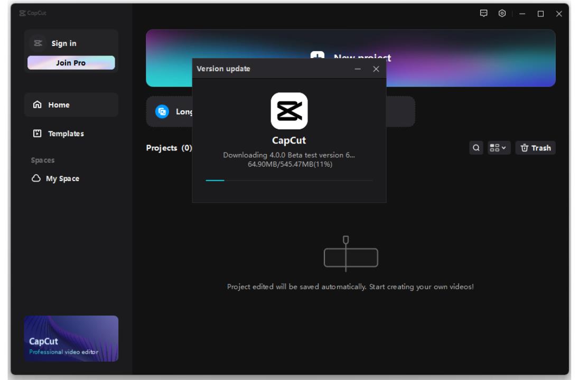
Task: Minimize the CapCut main window
Action: (x=522, y=14)
